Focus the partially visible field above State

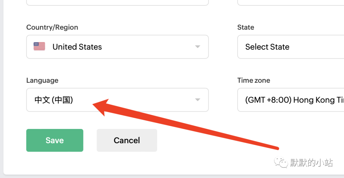pyautogui.click(x=291, y=3)
